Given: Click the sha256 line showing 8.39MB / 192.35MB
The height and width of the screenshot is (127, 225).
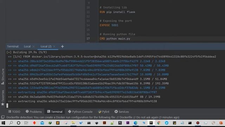Looking at the screenshot, I should pyautogui.click(x=88, y=84).
